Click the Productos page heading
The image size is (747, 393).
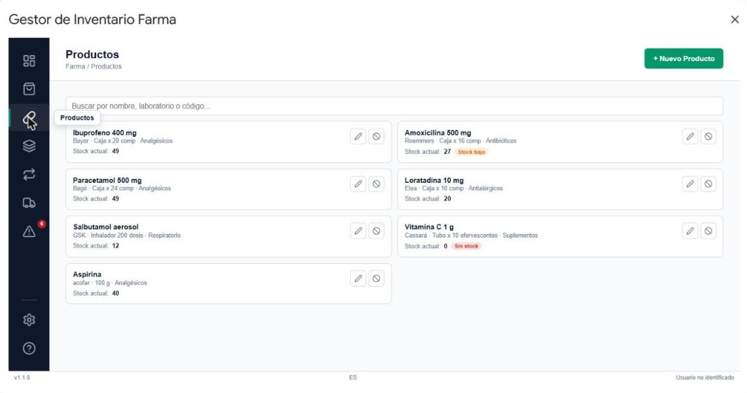[92, 55]
